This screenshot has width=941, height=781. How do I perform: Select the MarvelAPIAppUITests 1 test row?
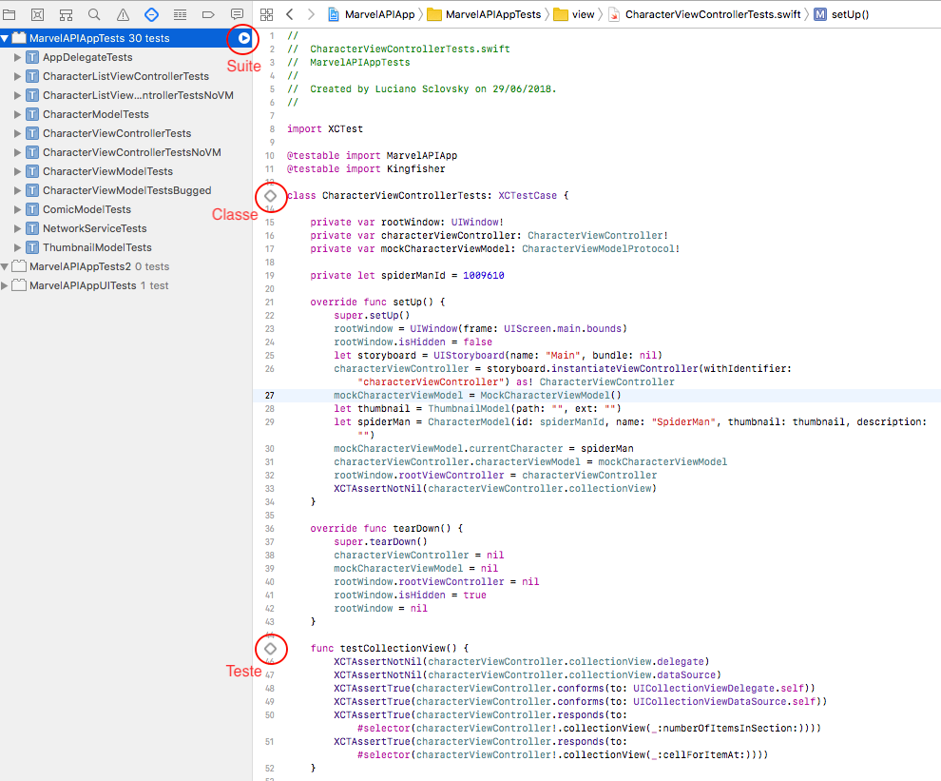(126, 285)
